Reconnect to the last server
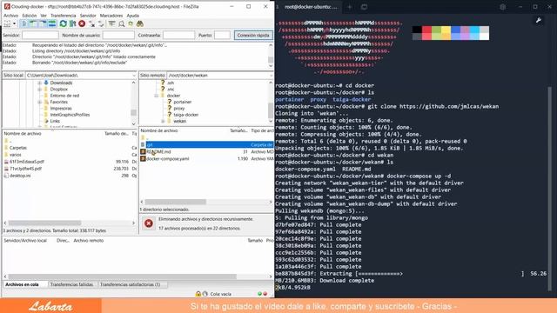This screenshot has width=557, height=313. click(101, 23)
